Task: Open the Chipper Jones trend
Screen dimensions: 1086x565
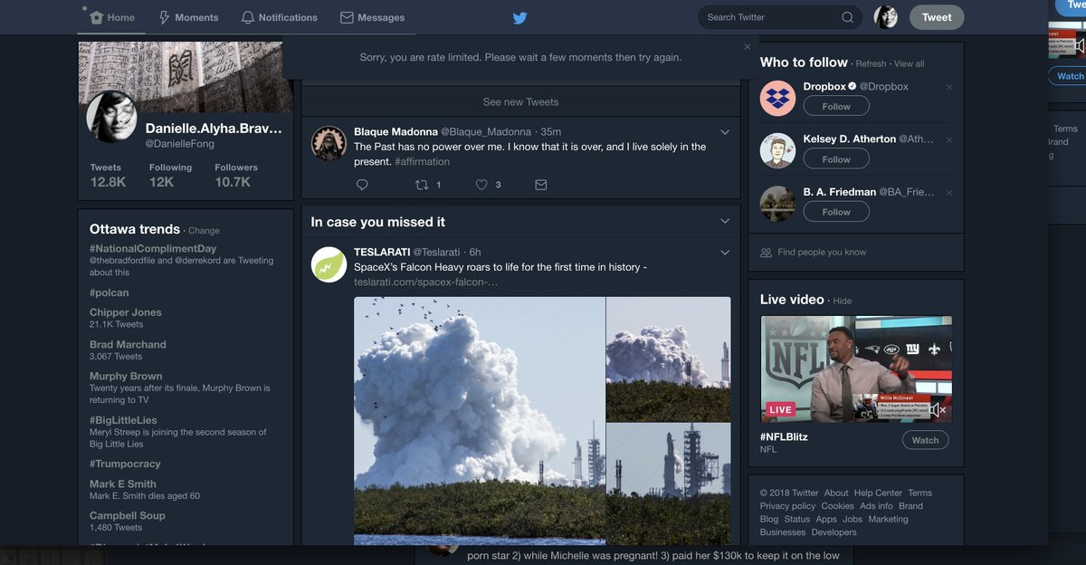Action: [126, 312]
